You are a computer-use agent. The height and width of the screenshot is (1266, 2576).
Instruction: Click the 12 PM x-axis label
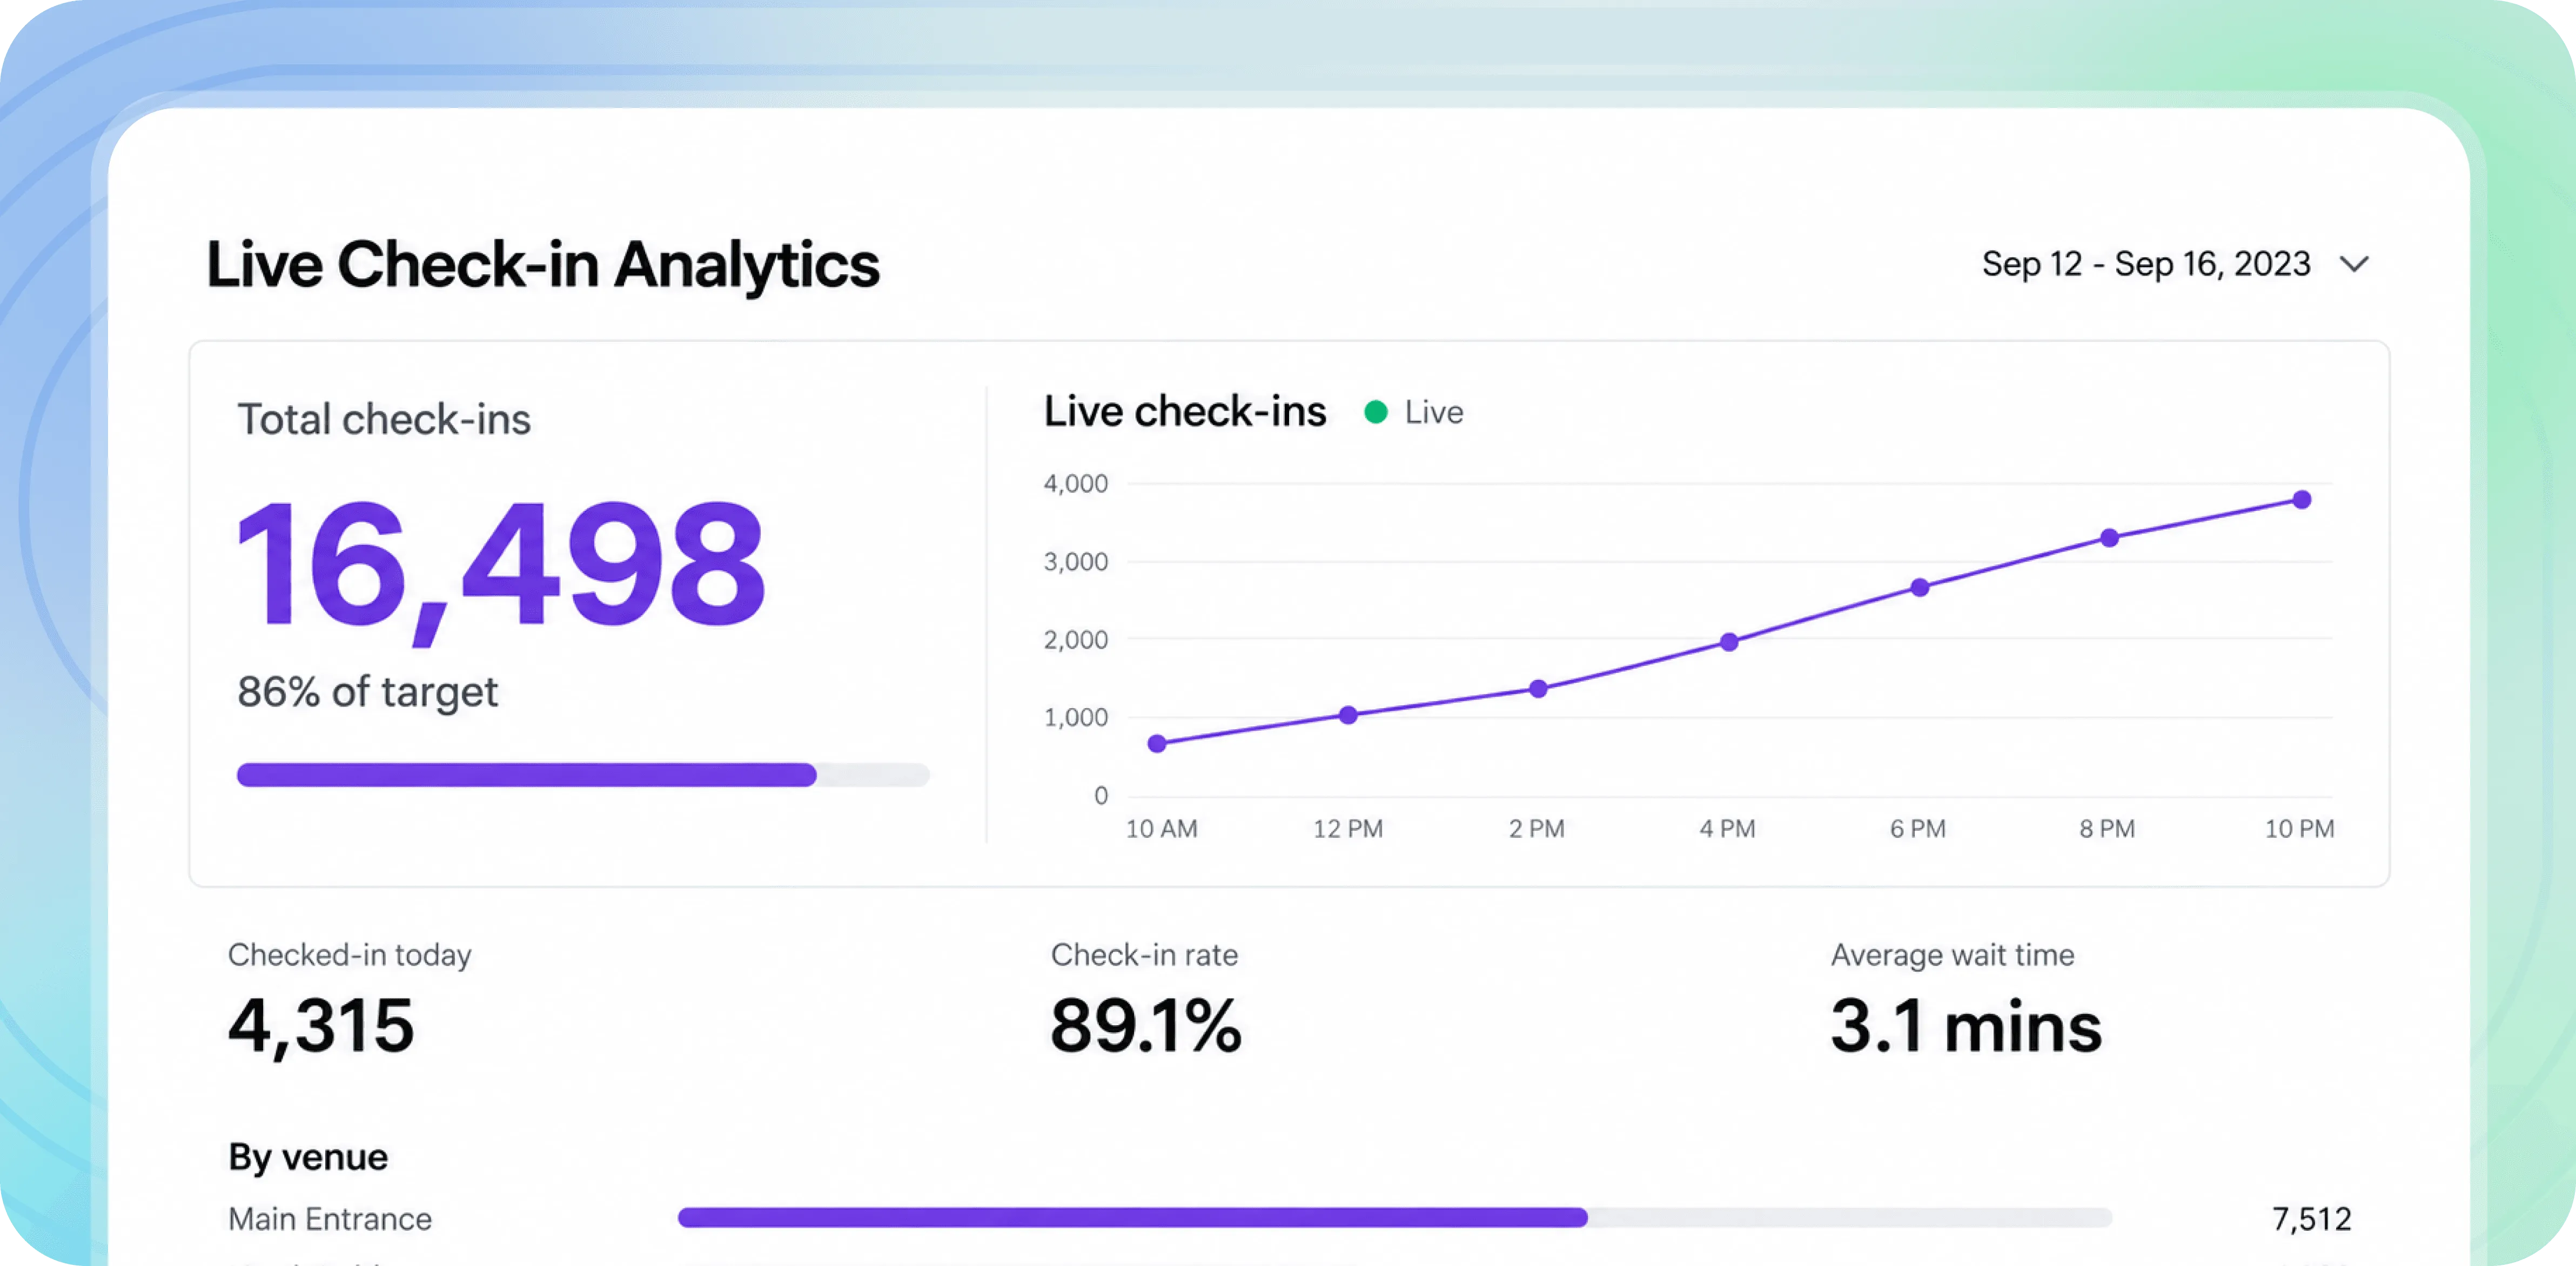pyautogui.click(x=1348, y=829)
